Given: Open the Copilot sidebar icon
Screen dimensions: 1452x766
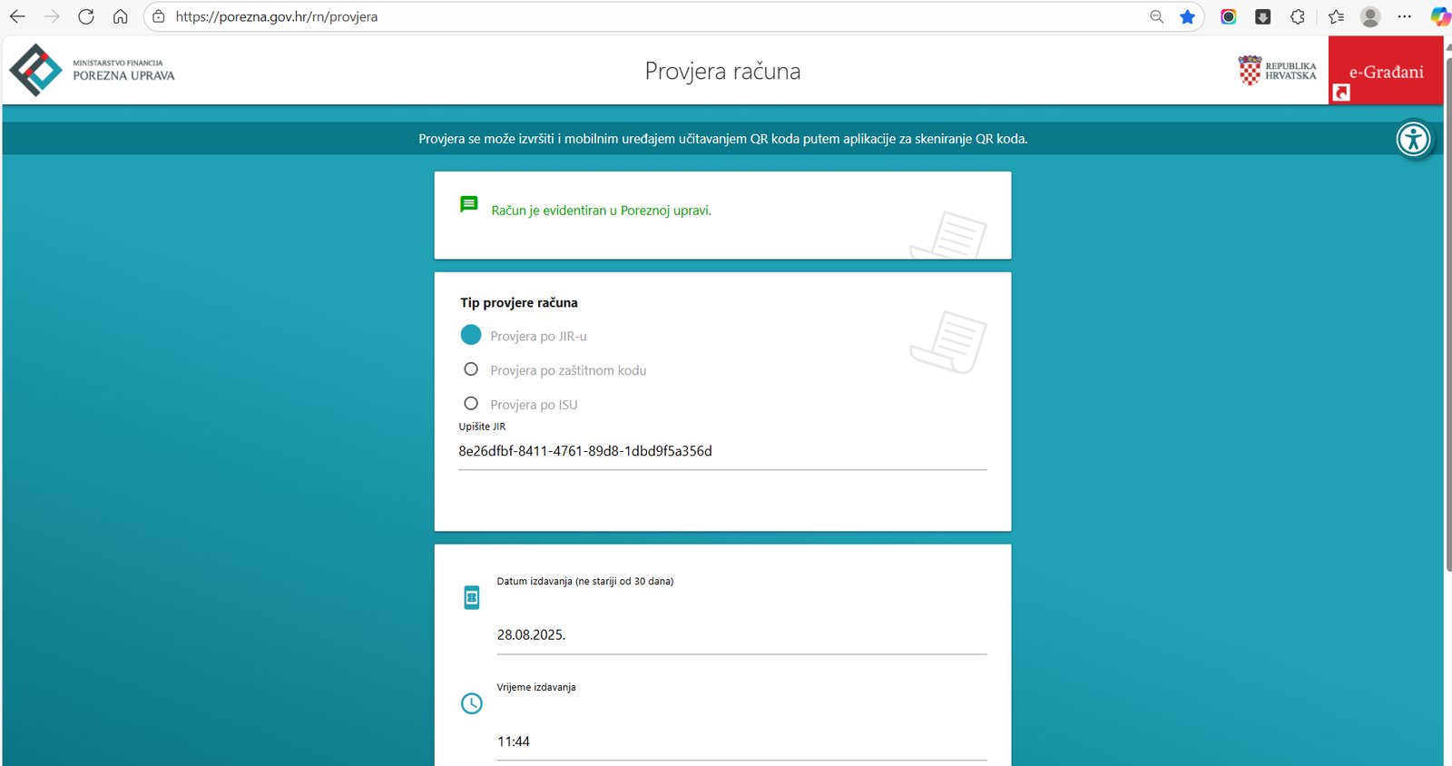Looking at the screenshot, I should 1439,16.
